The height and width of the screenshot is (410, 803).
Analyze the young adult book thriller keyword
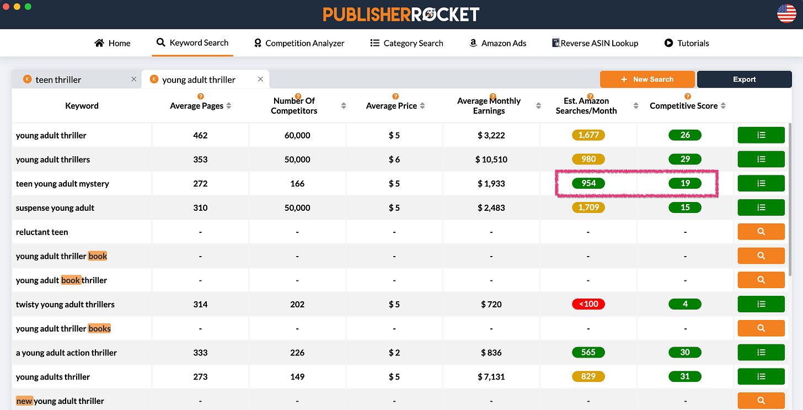coord(761,280)
